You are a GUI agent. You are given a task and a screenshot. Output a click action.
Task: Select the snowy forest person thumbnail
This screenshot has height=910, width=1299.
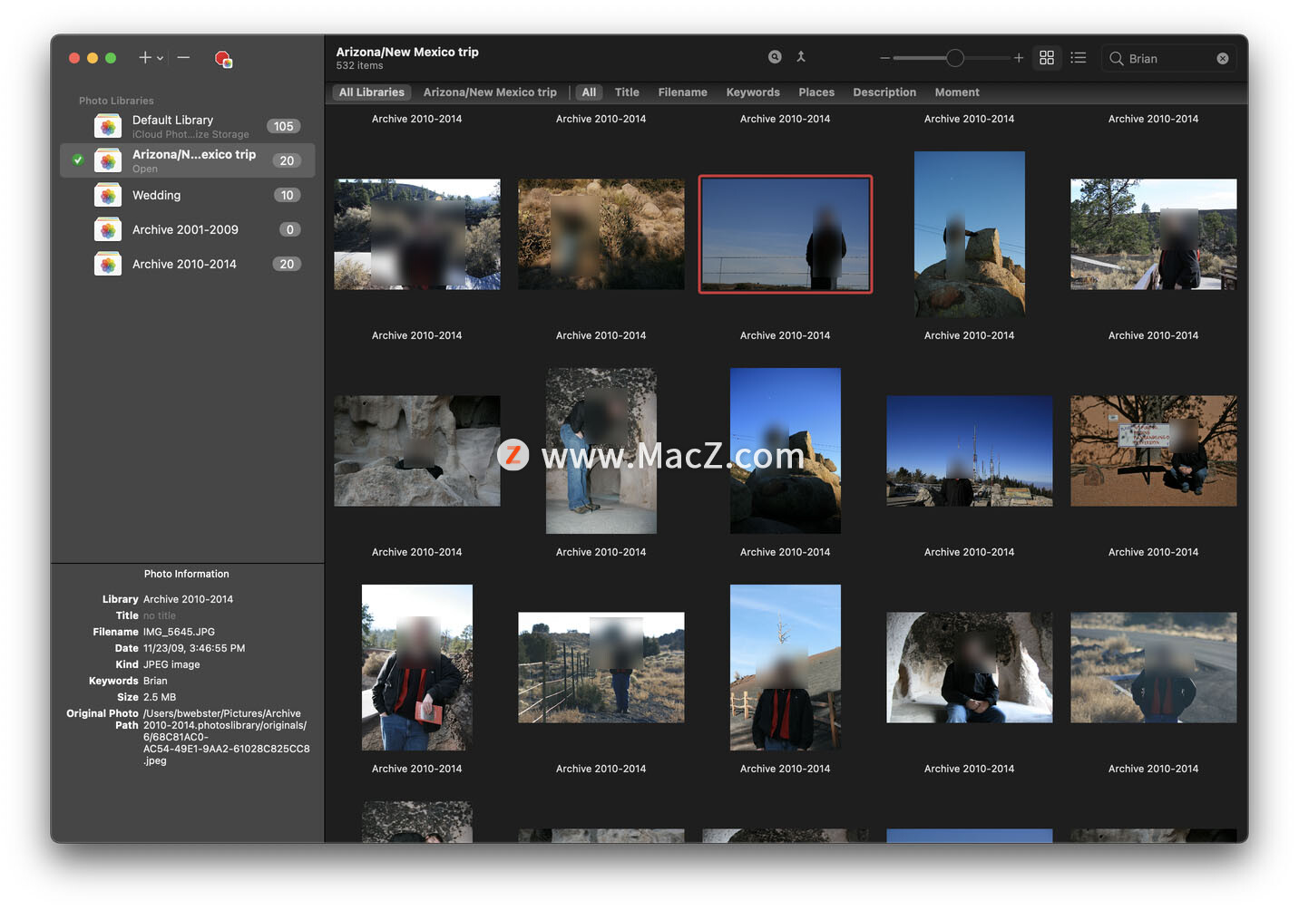[x=417, y=234]
